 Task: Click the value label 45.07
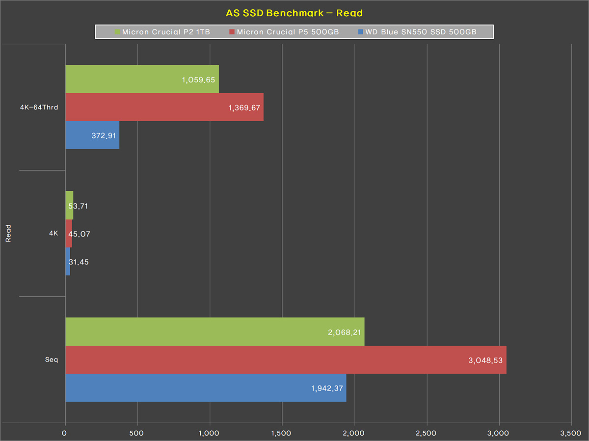(x=79, y=234)
